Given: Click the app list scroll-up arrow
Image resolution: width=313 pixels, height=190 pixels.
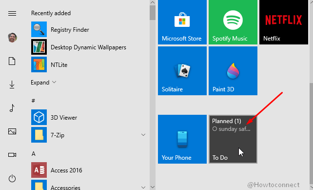Looking at the screenshot, I should click(153, 2).
